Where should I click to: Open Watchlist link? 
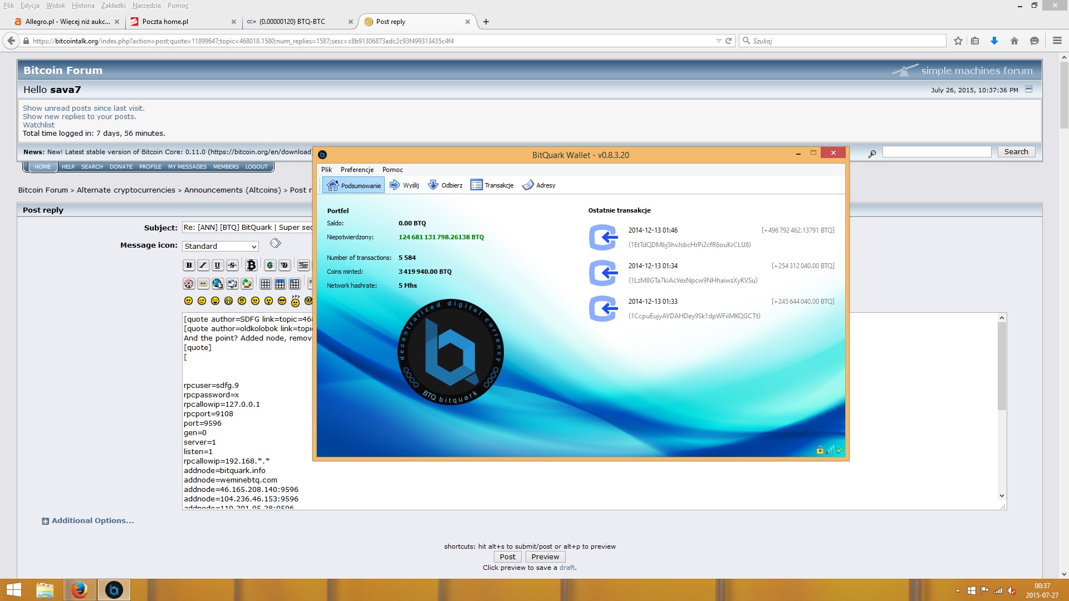pyautogui.click(x=38, y=125)
